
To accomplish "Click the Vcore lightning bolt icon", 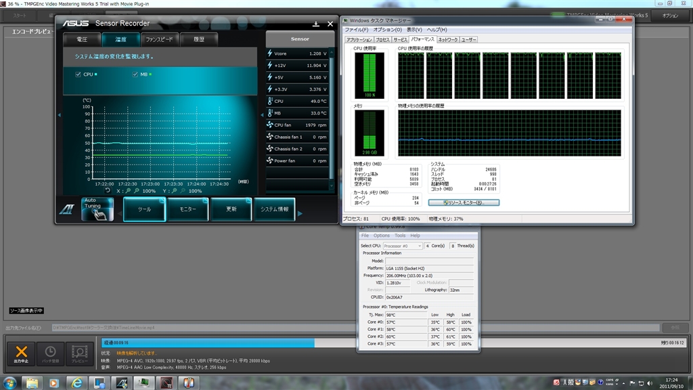I will point(269,53).
